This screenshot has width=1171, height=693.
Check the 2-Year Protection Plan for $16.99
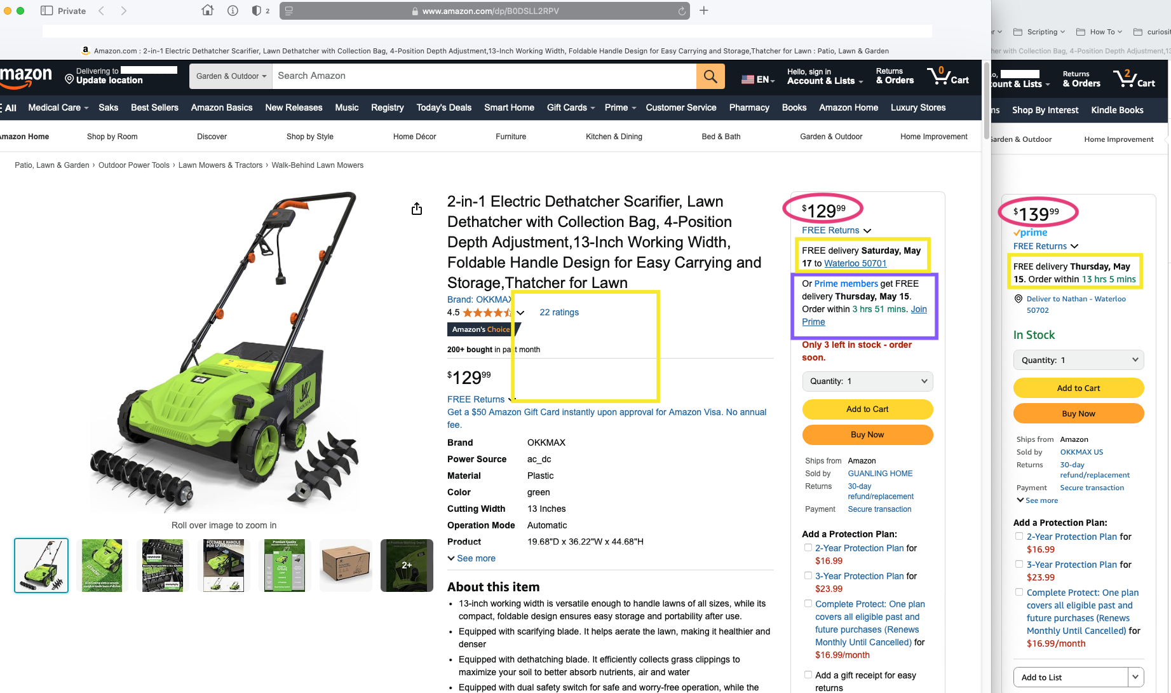point(808,547)
